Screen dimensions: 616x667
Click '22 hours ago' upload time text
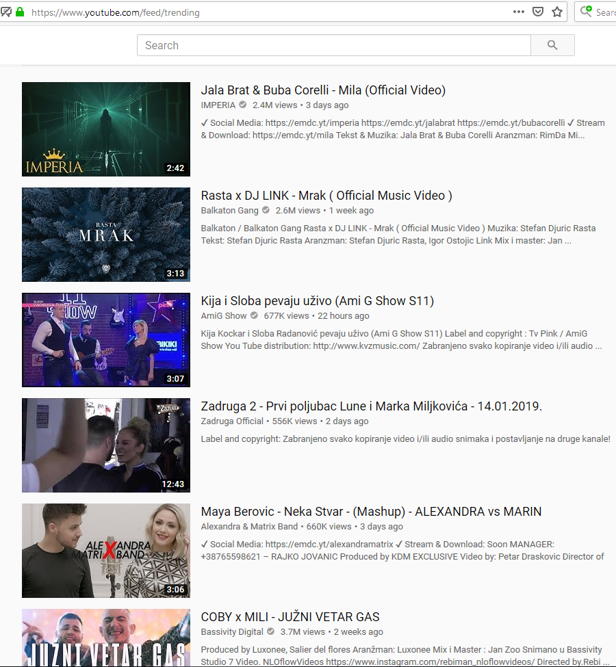pyautogui.click(x=343, y=316)
